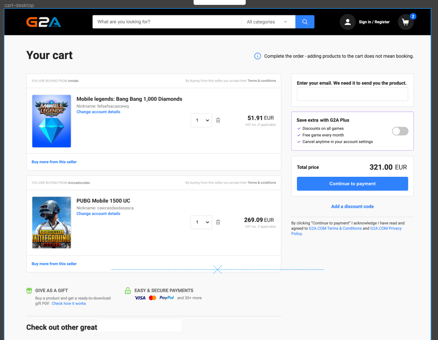Open quantity dropdown for Mobile Legends item
Screen dimensions: 438x340
201,120
